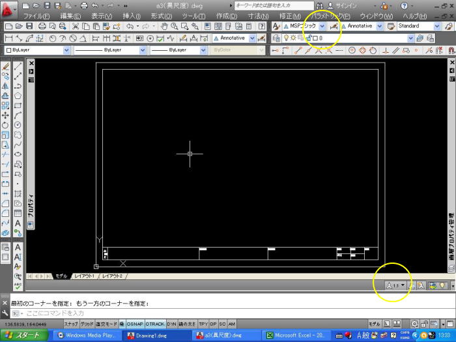Toggle DYN dynamic input

pyautogui.click(x=171, y=324)
